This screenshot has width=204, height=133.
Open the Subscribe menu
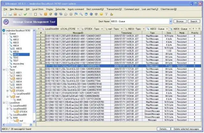pos(60,9)
